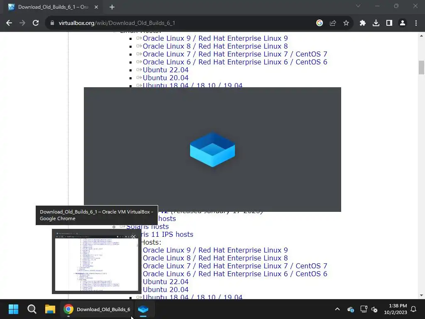The height and width of the screenshot is (319, 425).
Task: Open the tab search chevron
Action: click(x=358, y=6)
